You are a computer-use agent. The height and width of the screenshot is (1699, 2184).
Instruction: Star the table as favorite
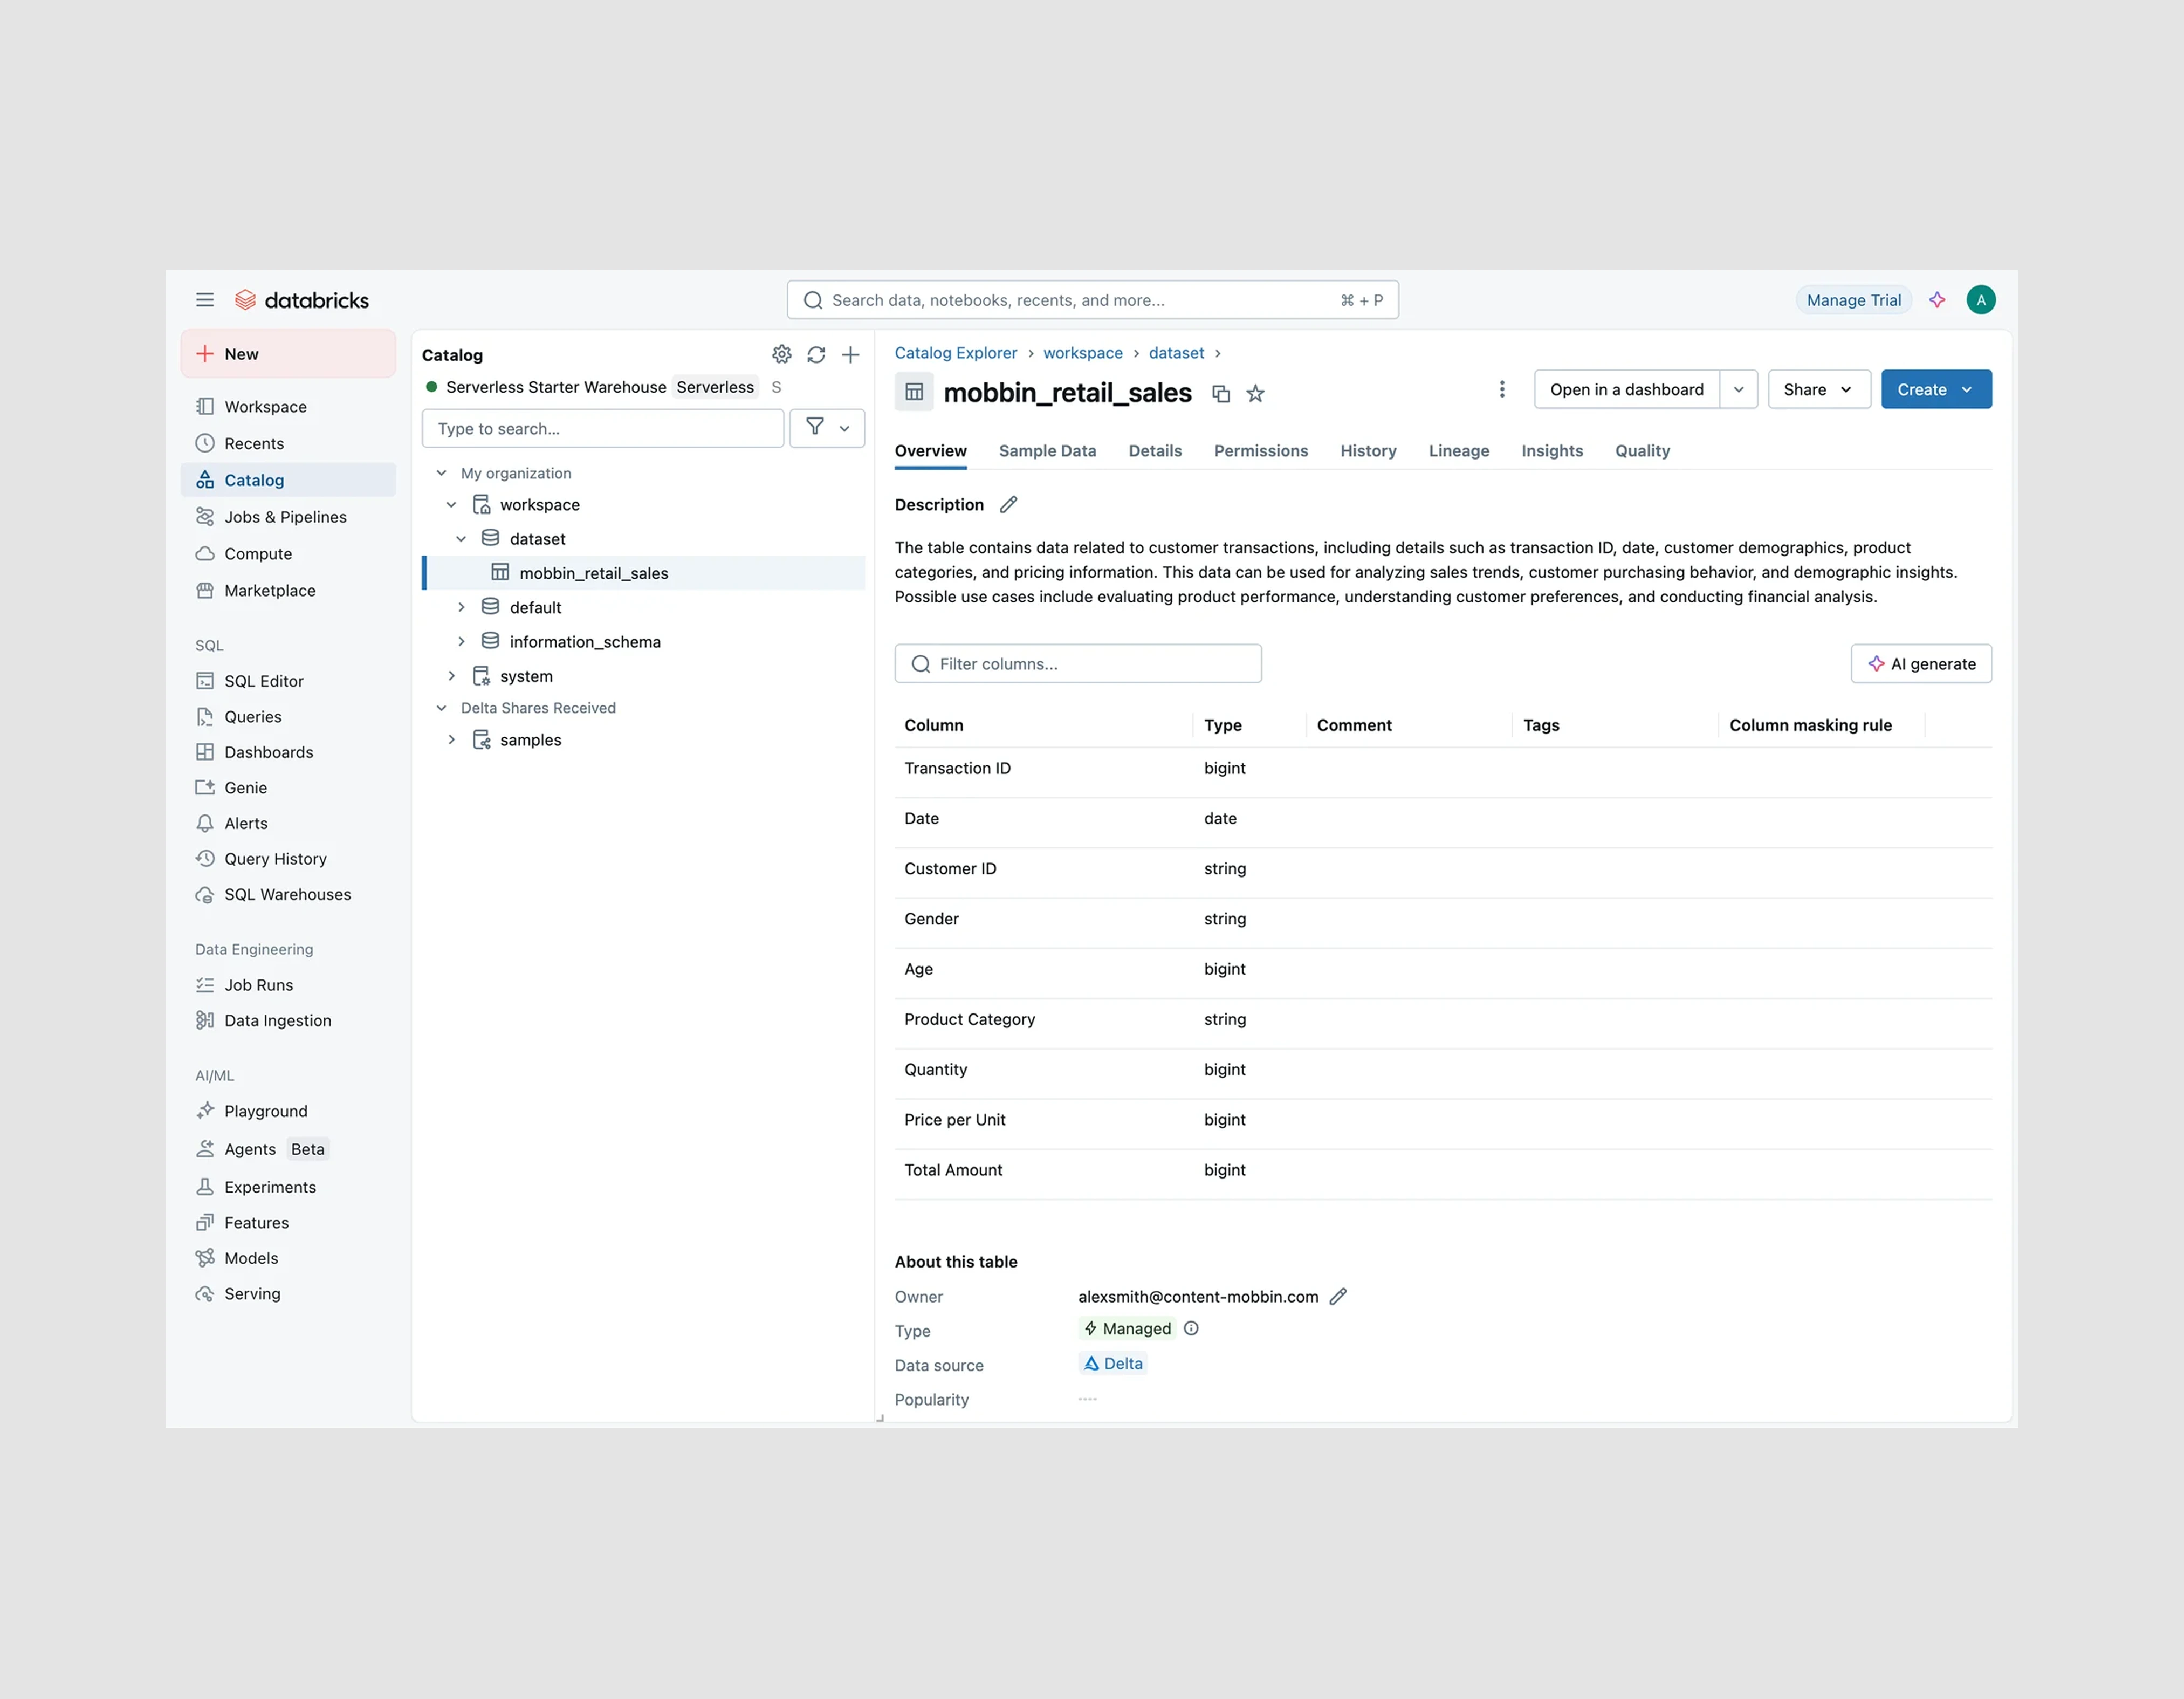tap(1255, 393)
